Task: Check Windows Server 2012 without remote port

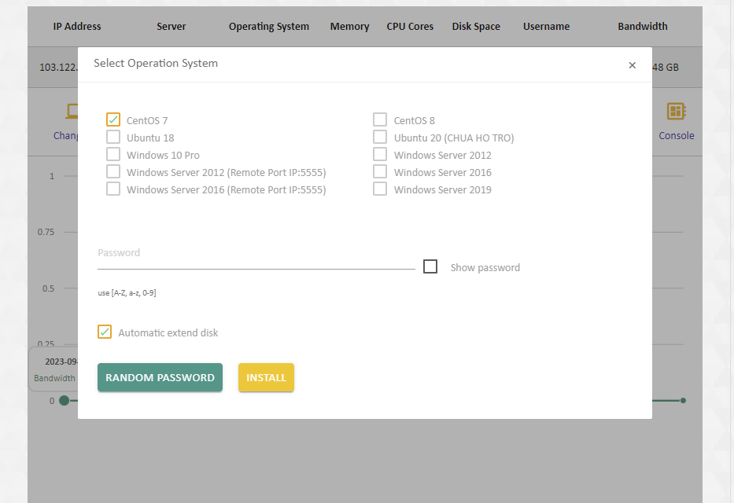Action: (x=380, y=155)
